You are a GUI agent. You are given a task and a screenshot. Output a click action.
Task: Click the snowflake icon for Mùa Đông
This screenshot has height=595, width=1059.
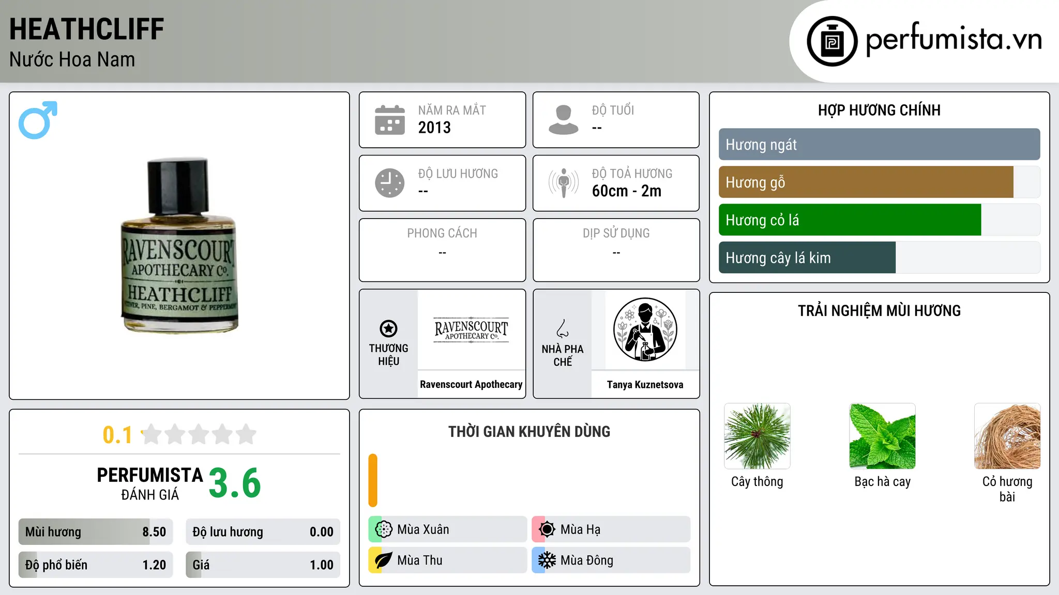click(x=547, y=560)
